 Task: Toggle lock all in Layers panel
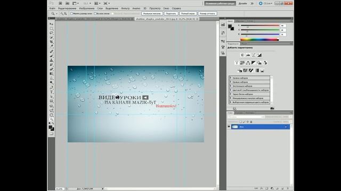click(x=251, y=121)
